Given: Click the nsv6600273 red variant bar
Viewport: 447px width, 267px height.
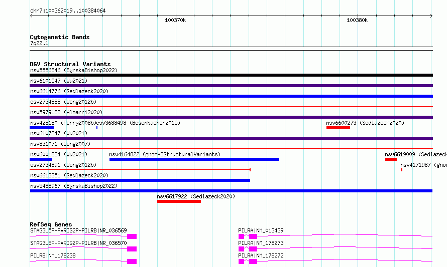Looking at the screenshot, I should point(338,128).
